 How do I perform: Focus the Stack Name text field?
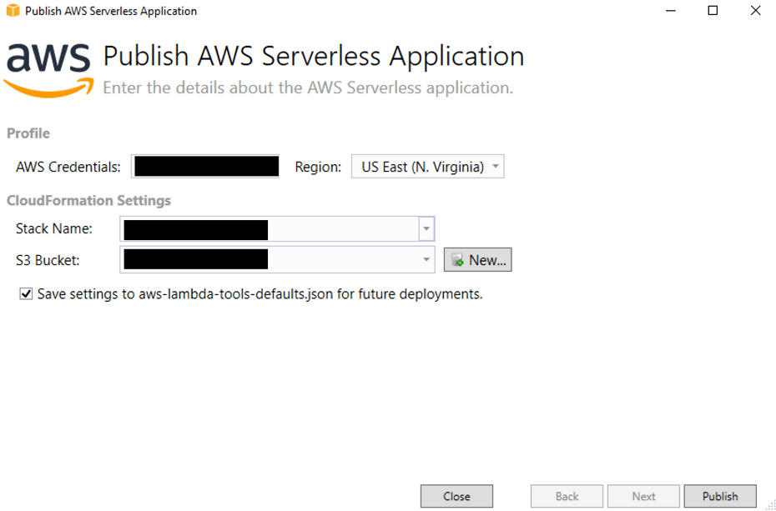point(270,228)
